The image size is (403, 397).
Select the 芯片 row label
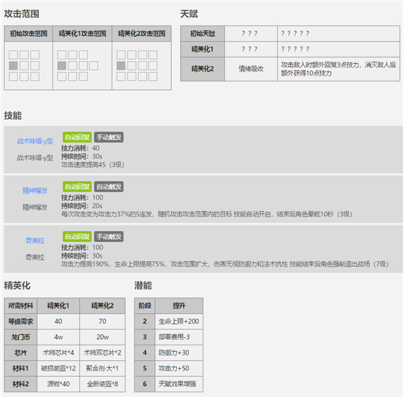[21, 353]
